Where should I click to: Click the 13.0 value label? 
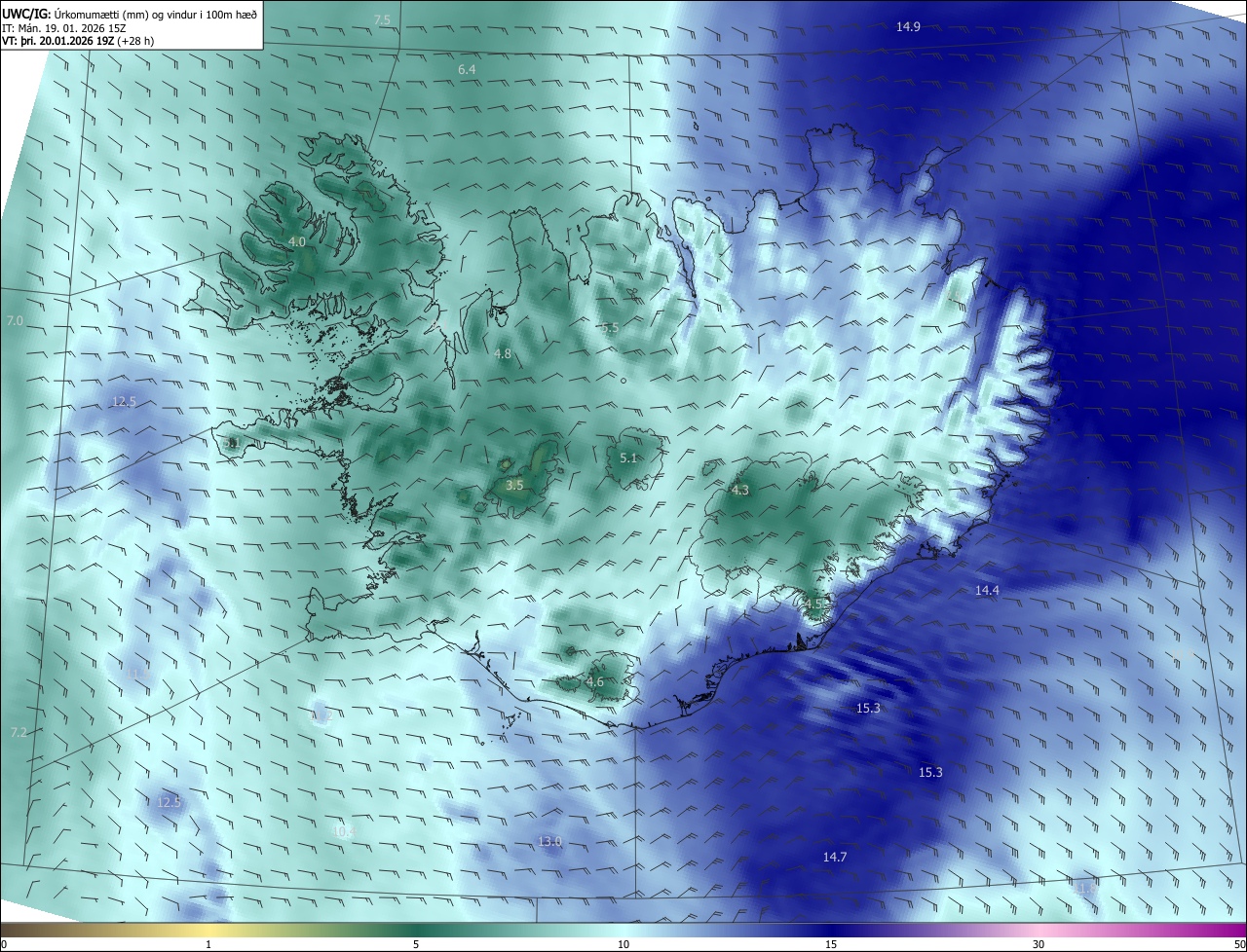point(550,841)
